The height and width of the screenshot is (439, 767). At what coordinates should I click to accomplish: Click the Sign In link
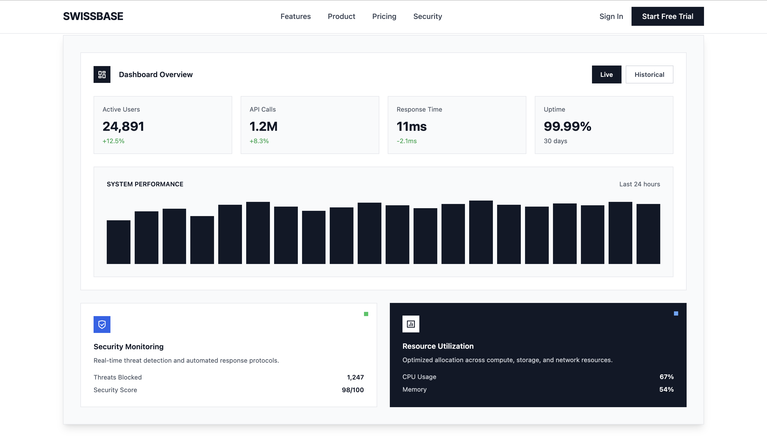611,16
